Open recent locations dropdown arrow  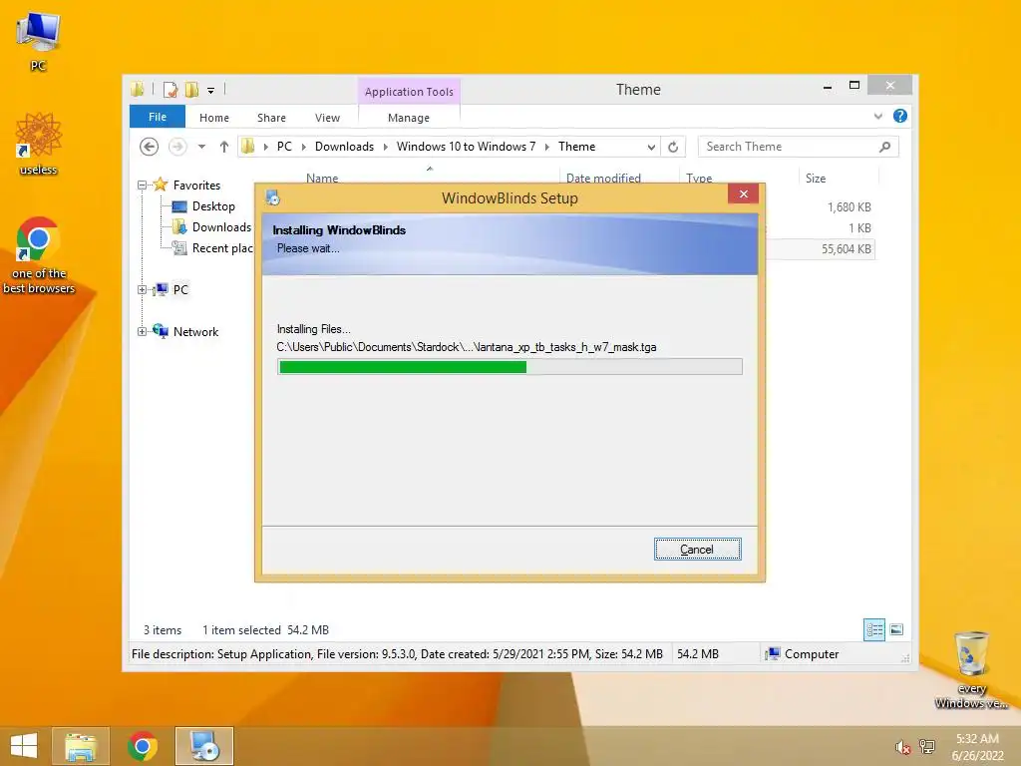[x=201, y=147]
